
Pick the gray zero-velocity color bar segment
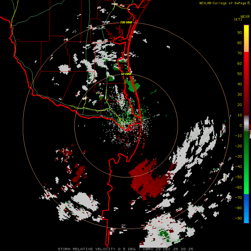pyautogui.click(x=246, y=124)
